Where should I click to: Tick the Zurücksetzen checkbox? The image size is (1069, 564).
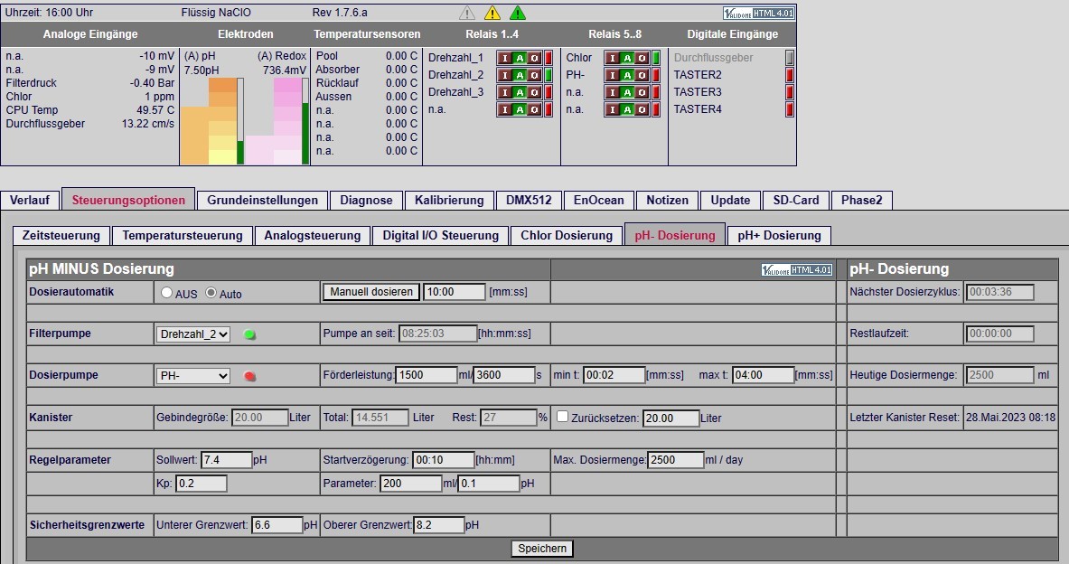pos(562,416)
